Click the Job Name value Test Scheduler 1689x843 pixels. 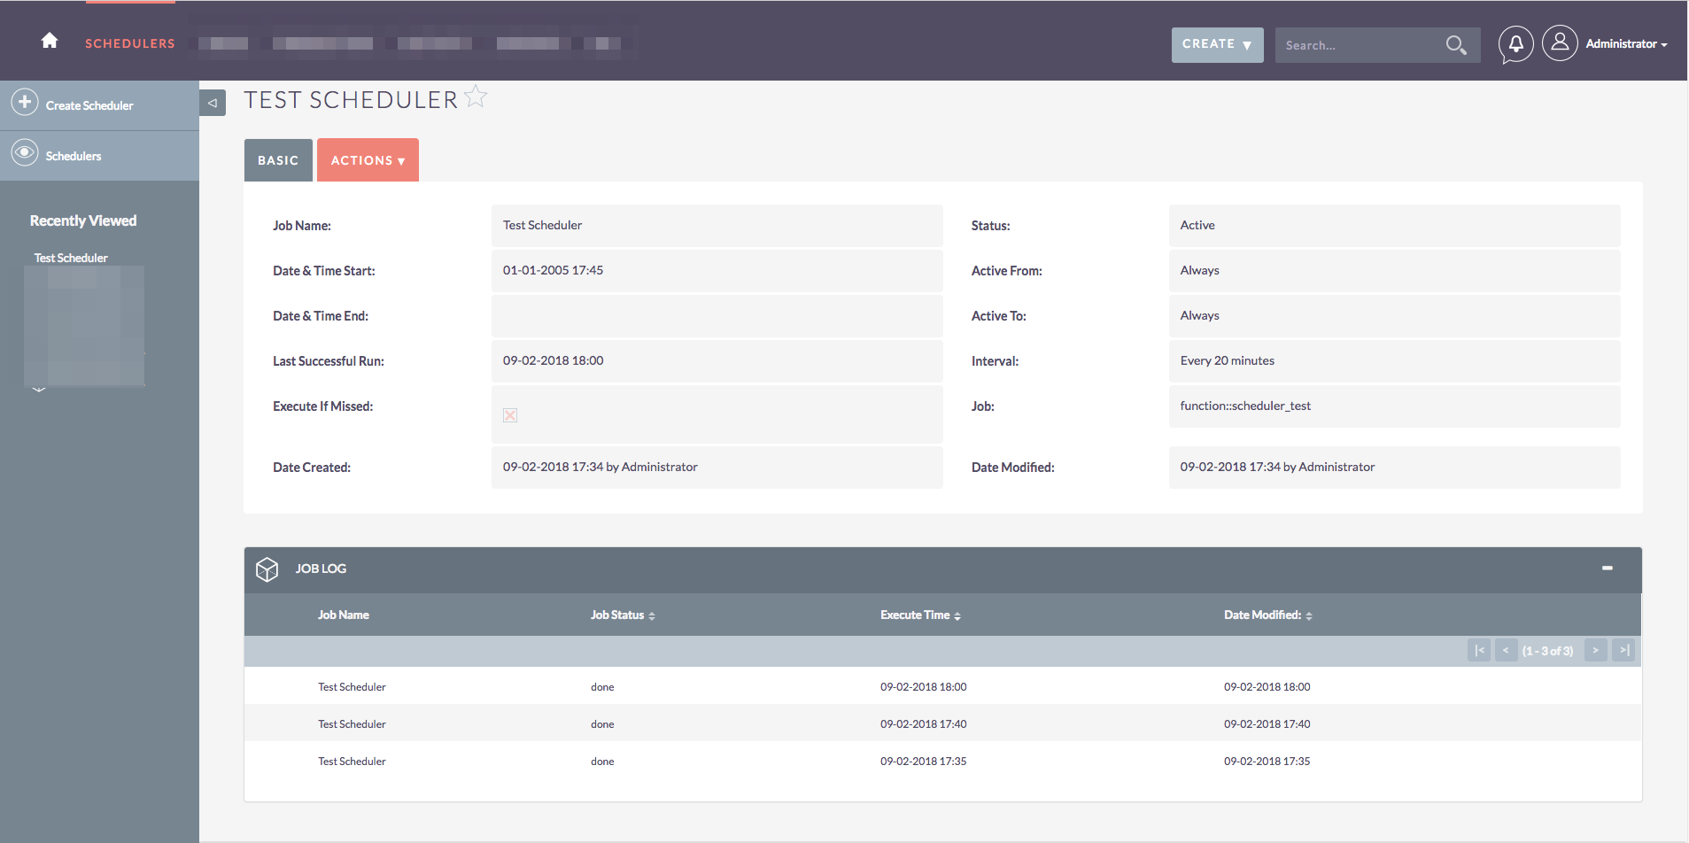tap(542, 225)
